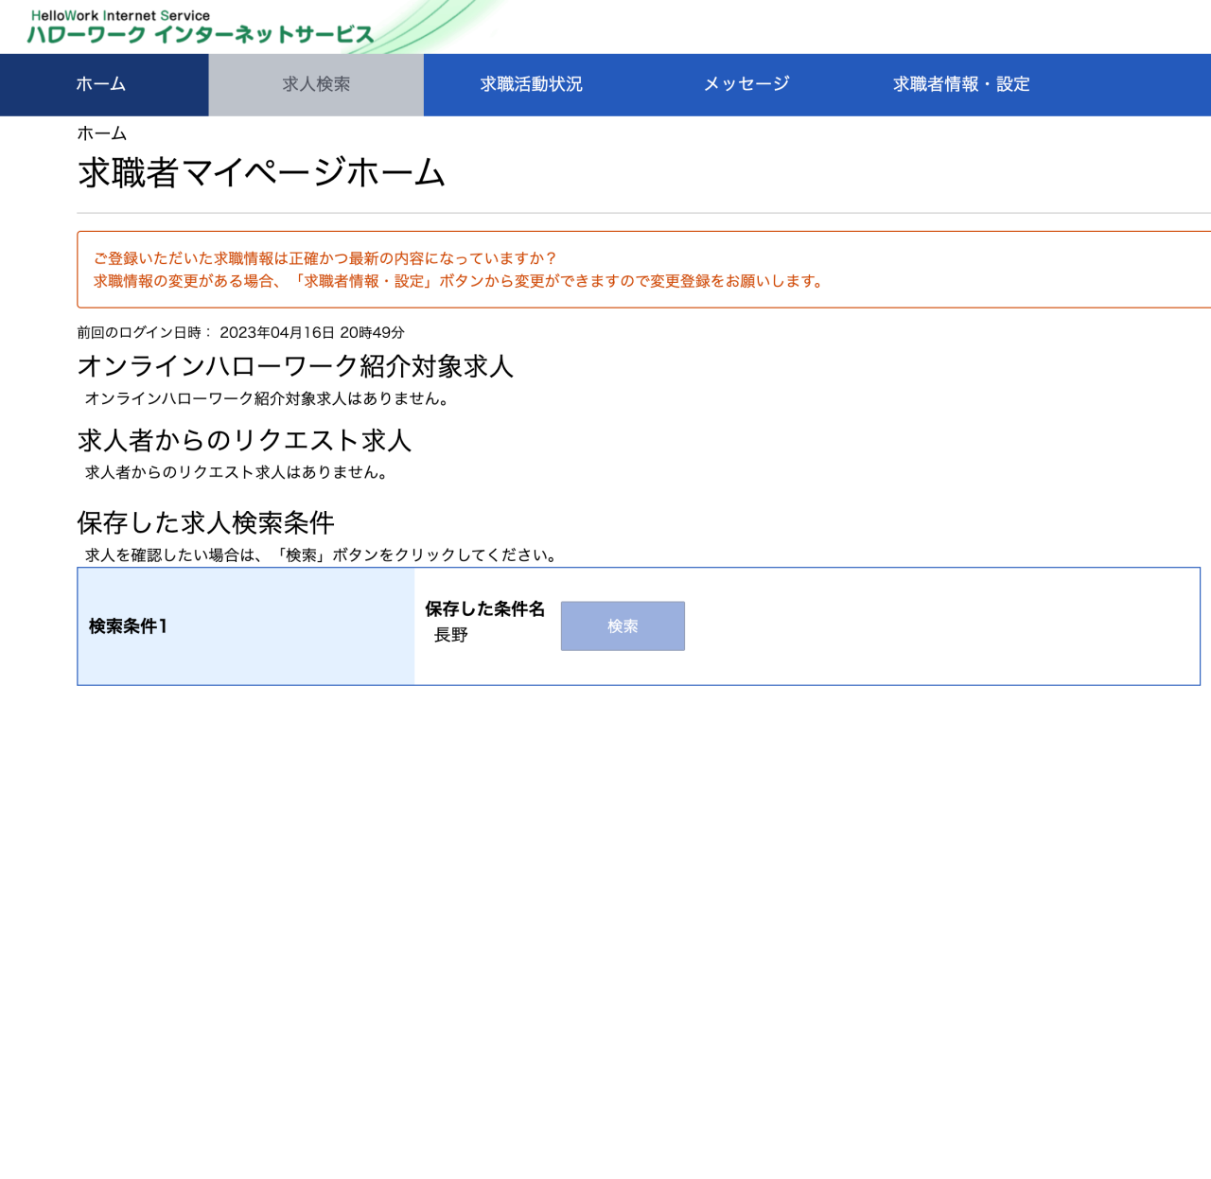Open the メッセージ tab
Screen dimensions: 1211x1179
(x=746, y=84)
